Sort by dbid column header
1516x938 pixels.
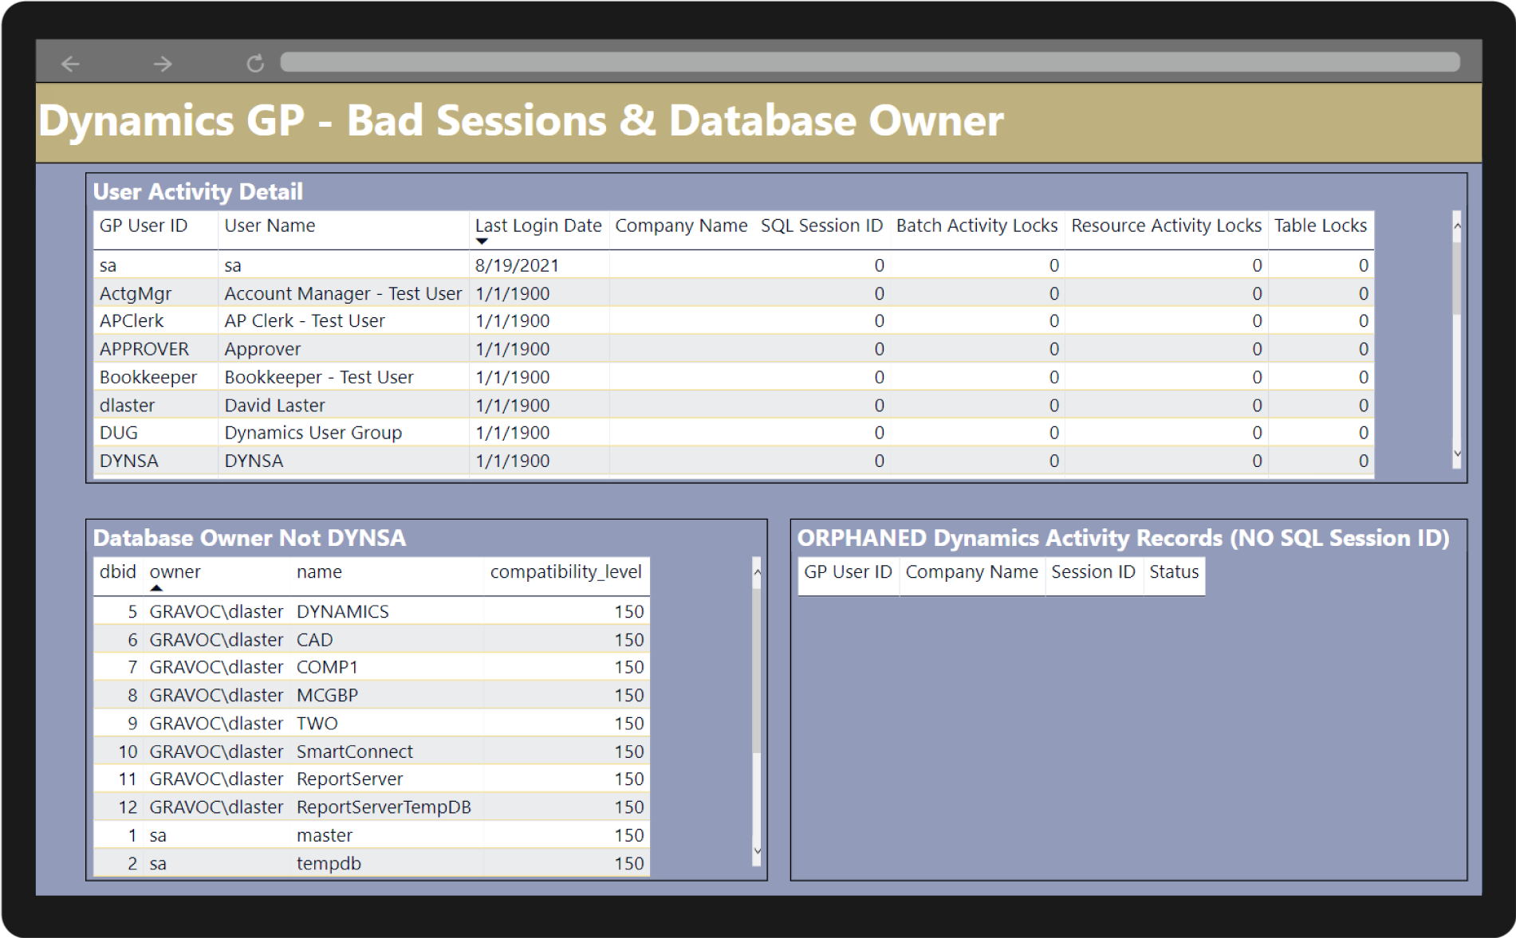coord(118,571)
